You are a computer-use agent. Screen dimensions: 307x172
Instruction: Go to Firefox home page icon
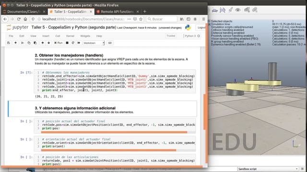click(25, 19)
